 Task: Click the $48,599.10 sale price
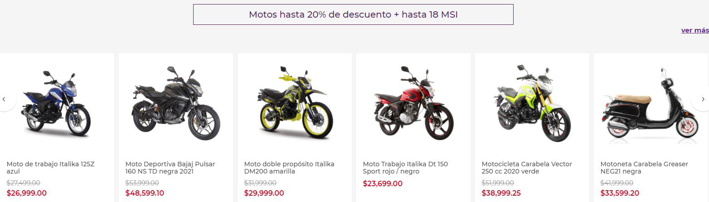(145, 193)
